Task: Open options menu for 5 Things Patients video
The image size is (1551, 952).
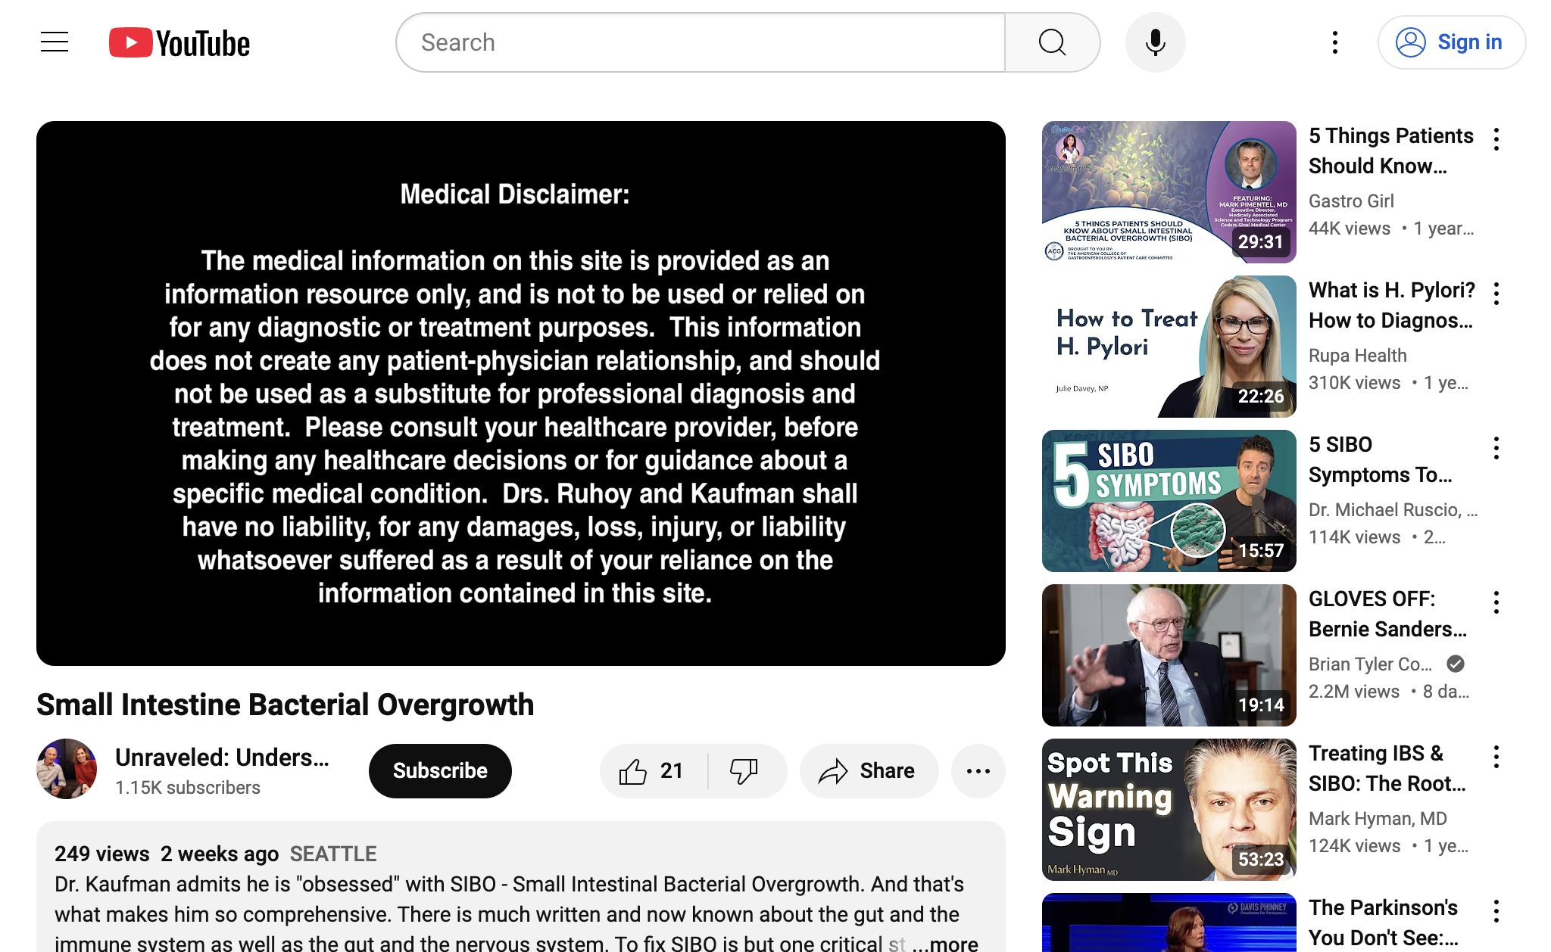Action: coord(1496,139)
